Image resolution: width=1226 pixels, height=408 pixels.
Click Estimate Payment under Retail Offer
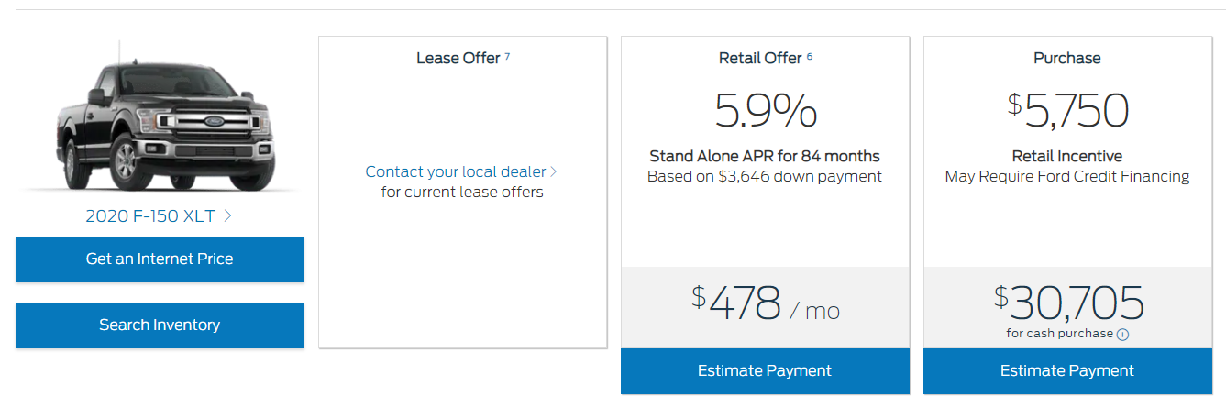click(x=765, y=371)
